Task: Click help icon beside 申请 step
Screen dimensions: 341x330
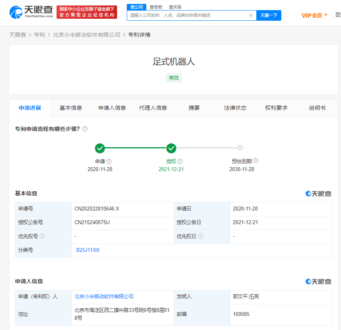Action: pos(109,161)
